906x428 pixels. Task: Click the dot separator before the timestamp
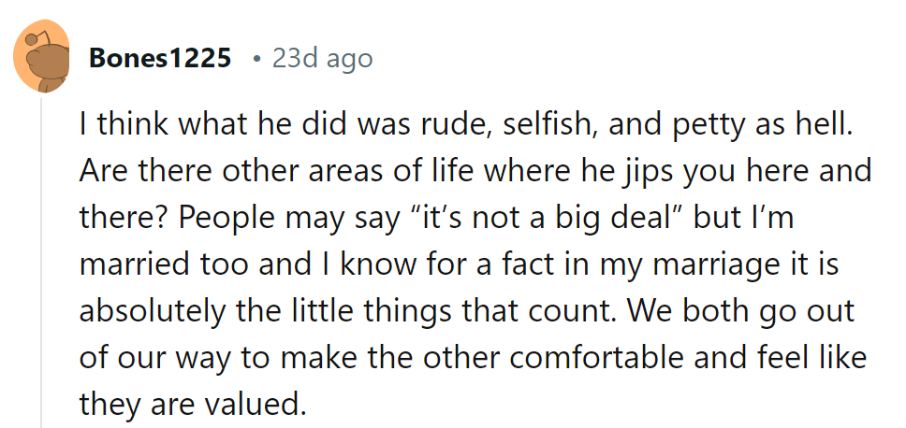pyautogui.click(x=256, y=59)
